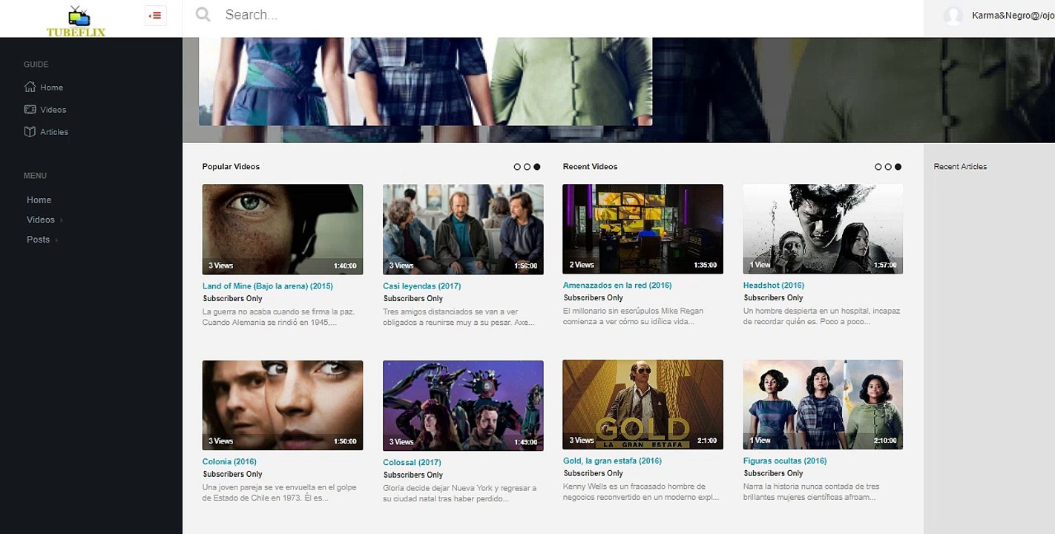This screenshot has width=1055, height=534.
Task: Click the 1:49:00 duration on Colossal
Action: coord(526,442)
